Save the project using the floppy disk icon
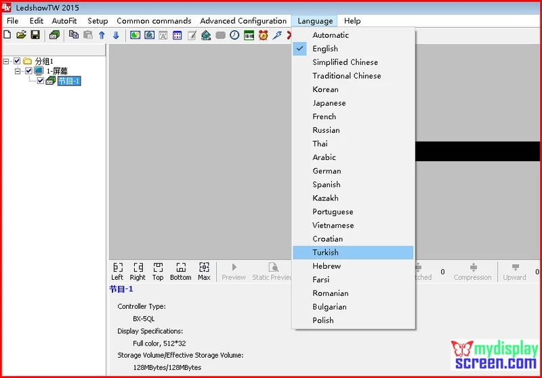The width and height of the screenshot is (542, 378). tap(35, 35)
